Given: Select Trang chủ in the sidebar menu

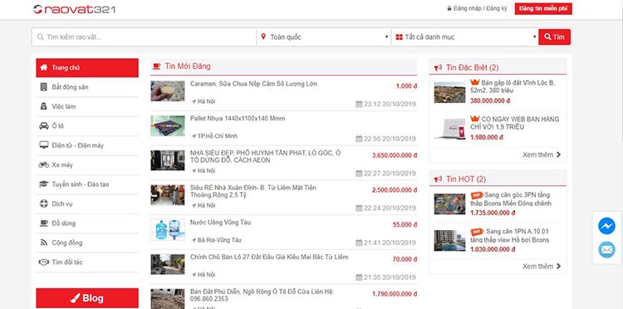Looking at the screenshot, I should 87,67.
